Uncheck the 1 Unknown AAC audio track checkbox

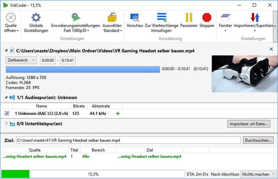click(7, 113)
